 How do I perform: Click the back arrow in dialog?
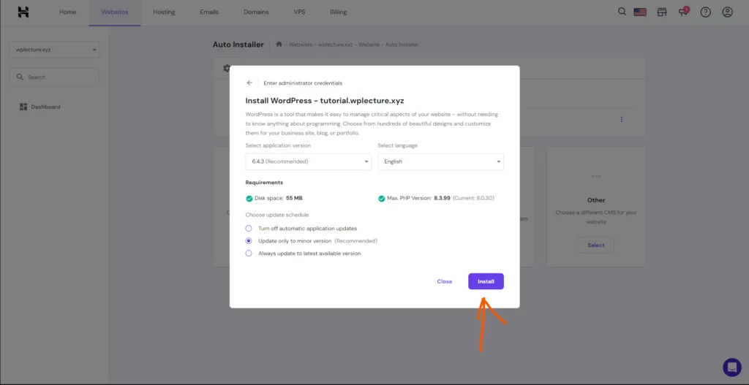coord(249,83)
